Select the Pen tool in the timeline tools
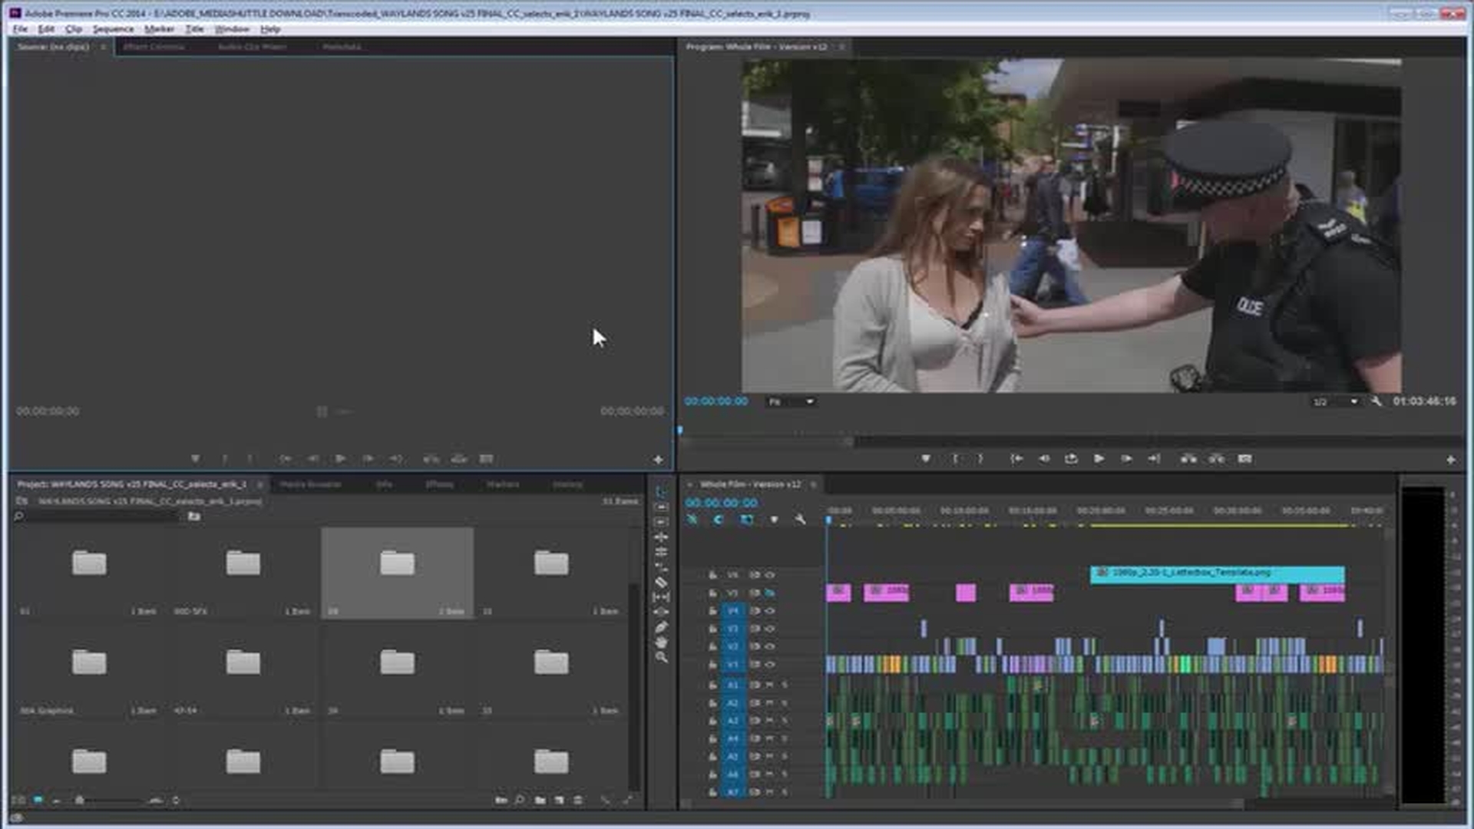Image resolution: width=1474 pixels, height=829 pixels. point(662,628)
